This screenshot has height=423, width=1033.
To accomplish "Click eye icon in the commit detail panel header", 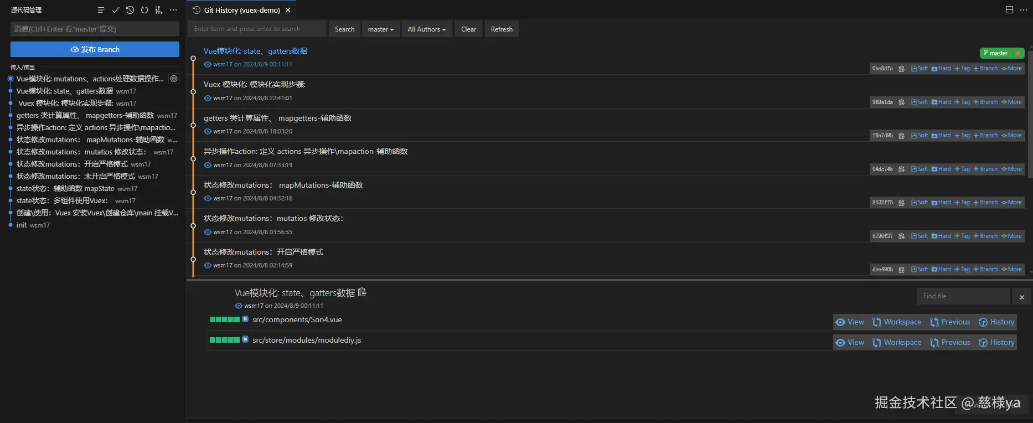I will [239, 306].
